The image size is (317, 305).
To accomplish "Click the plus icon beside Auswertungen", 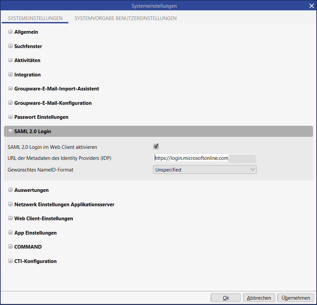I will (10, 190).
